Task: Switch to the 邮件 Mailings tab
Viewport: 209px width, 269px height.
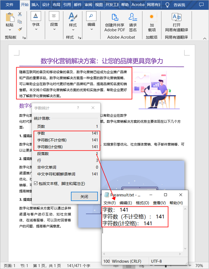Action: tap(78, 5)
